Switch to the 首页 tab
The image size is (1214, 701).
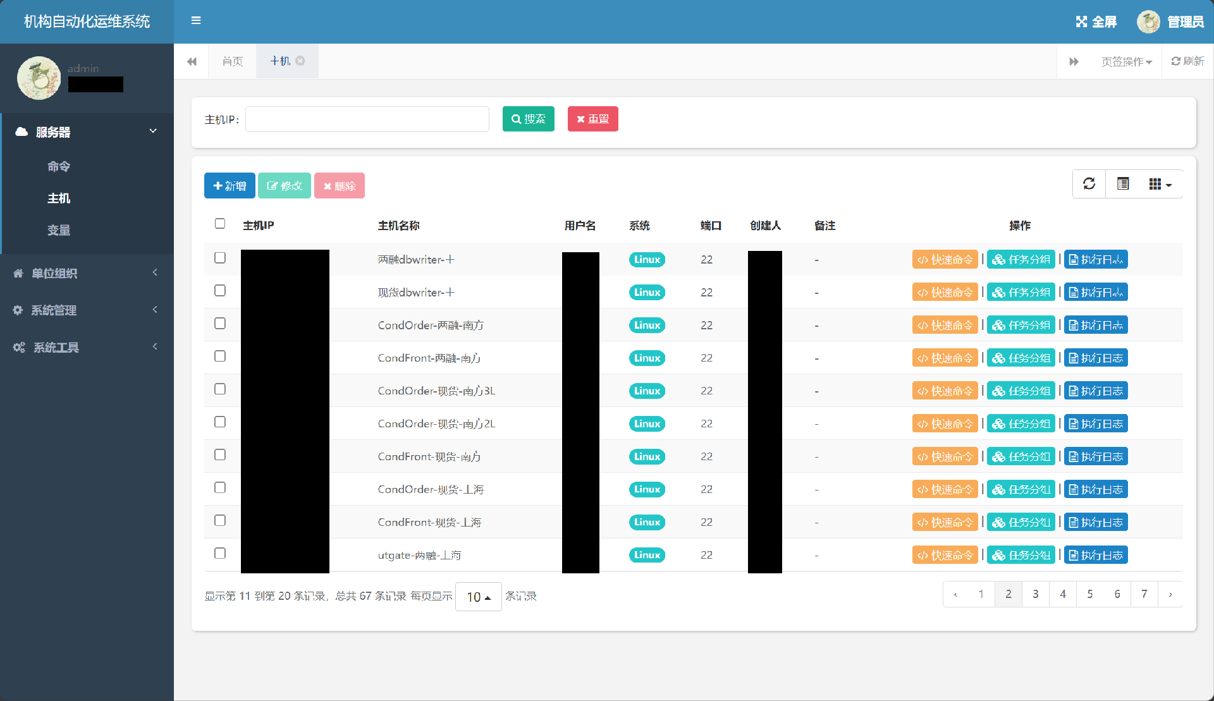233,61
